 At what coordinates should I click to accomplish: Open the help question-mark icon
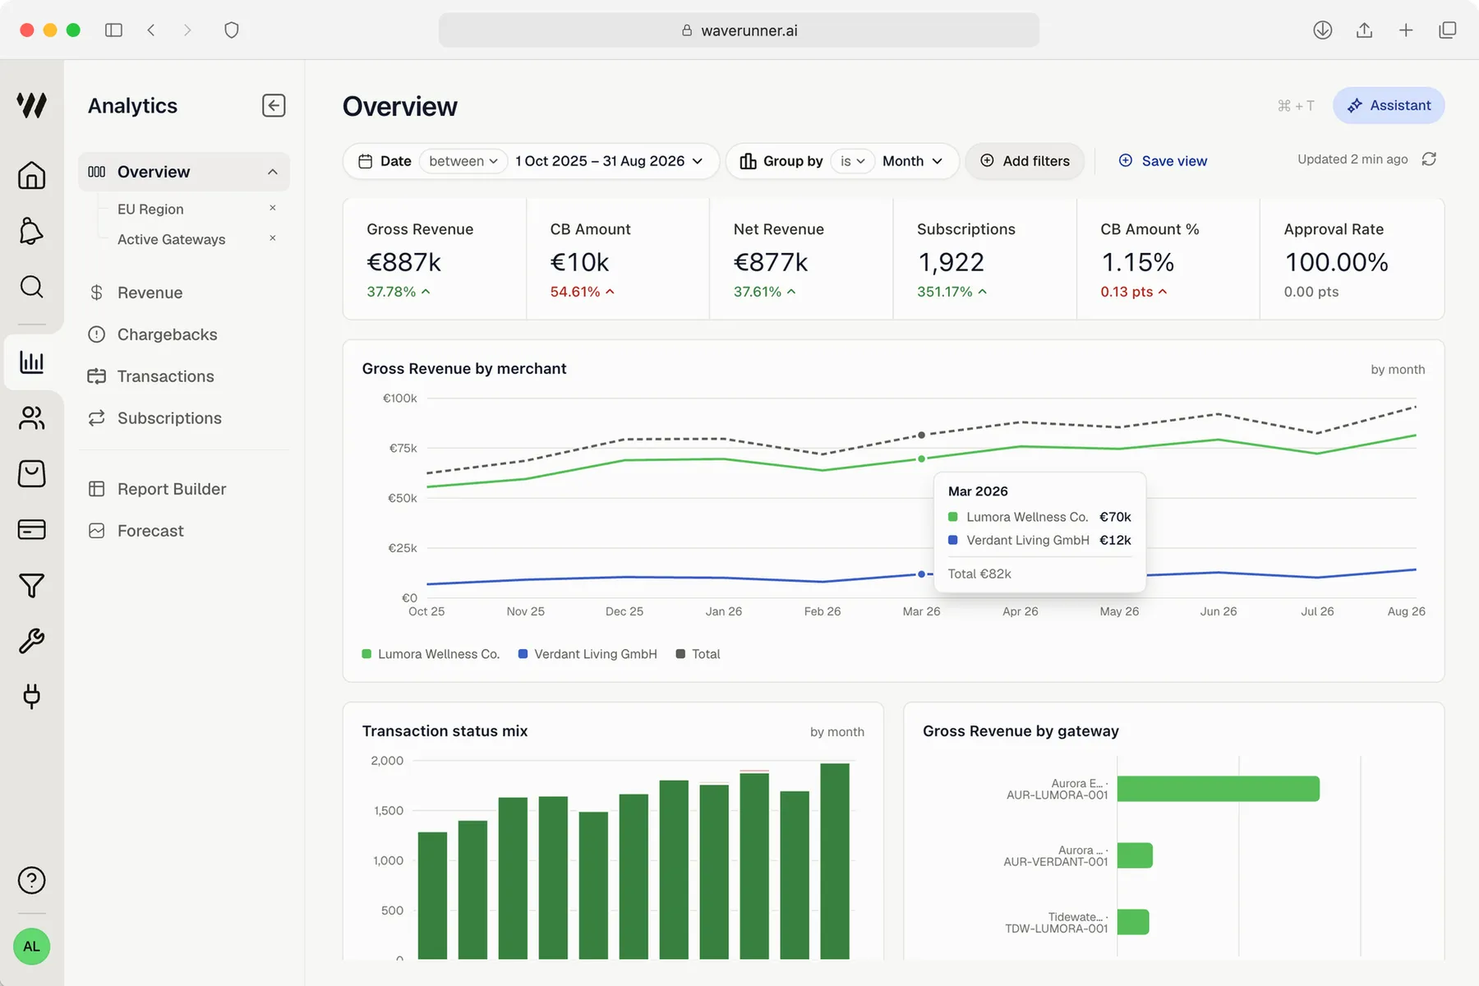pos(31,880)
